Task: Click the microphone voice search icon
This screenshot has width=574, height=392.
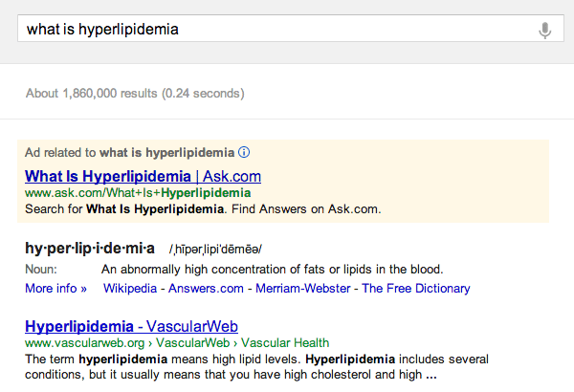Action: (545, 30)
